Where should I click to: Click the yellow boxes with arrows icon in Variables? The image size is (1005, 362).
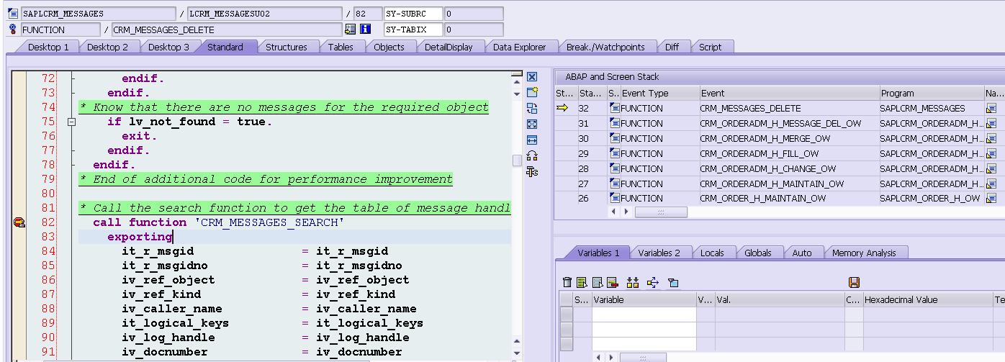coord(633,282)
